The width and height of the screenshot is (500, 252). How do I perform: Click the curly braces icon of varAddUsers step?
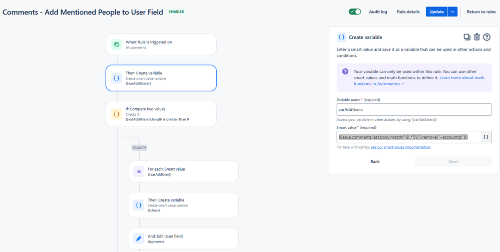tap(117, 78)
